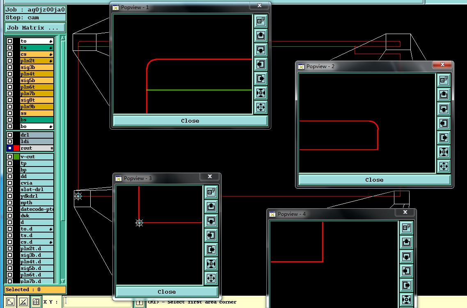
Task: Click the grid snap icon next to X Y
Action: [x=36, y=302]
